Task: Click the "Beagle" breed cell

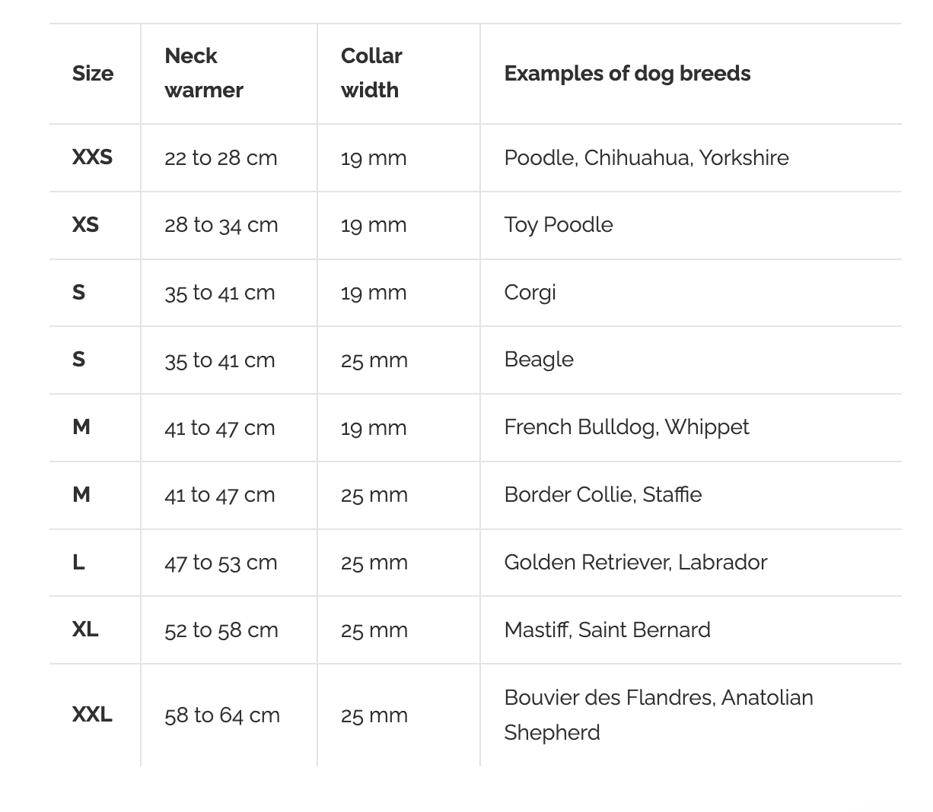Action: tap(539, 360)
